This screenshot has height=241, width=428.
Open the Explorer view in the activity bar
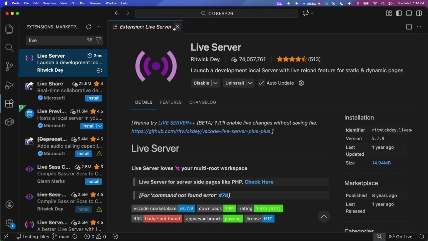pos(9,29)
